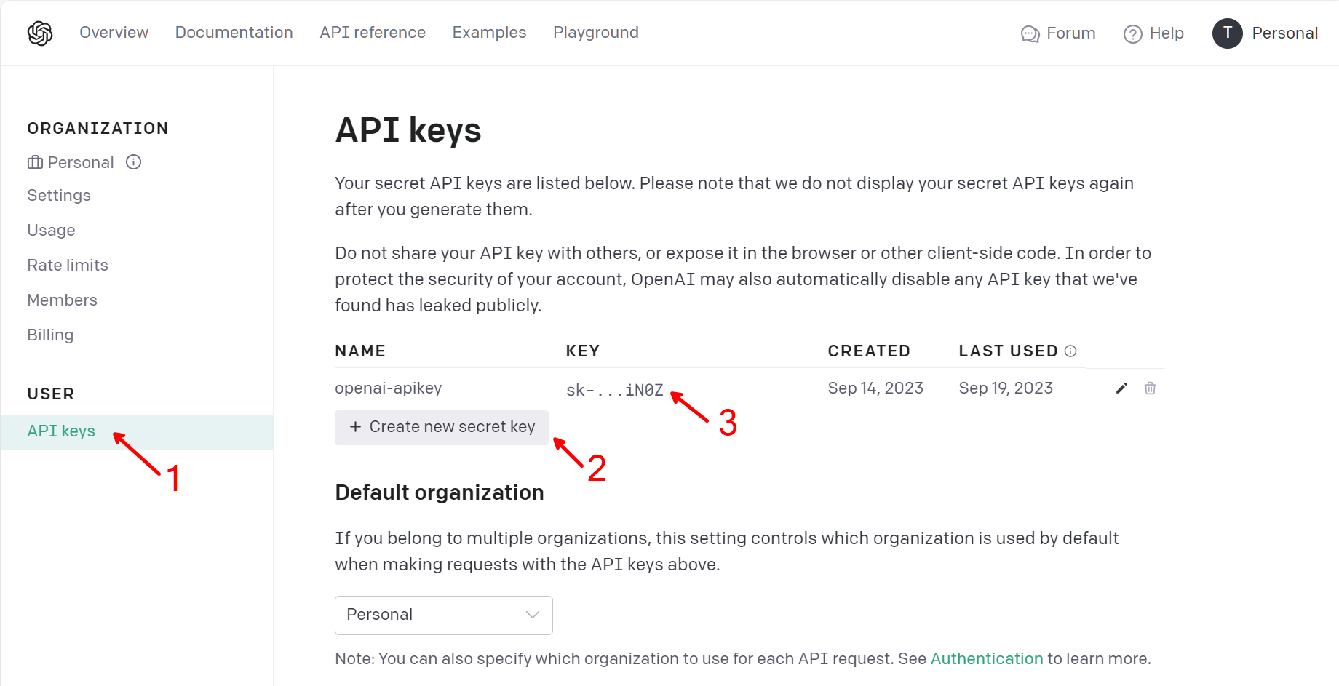Open the Playground tab
Screen dimensions: 1339x686
coord(596,33)
